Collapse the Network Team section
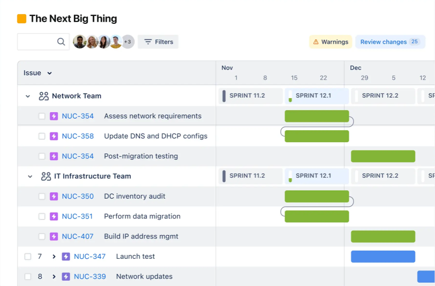 click(28, 96)
